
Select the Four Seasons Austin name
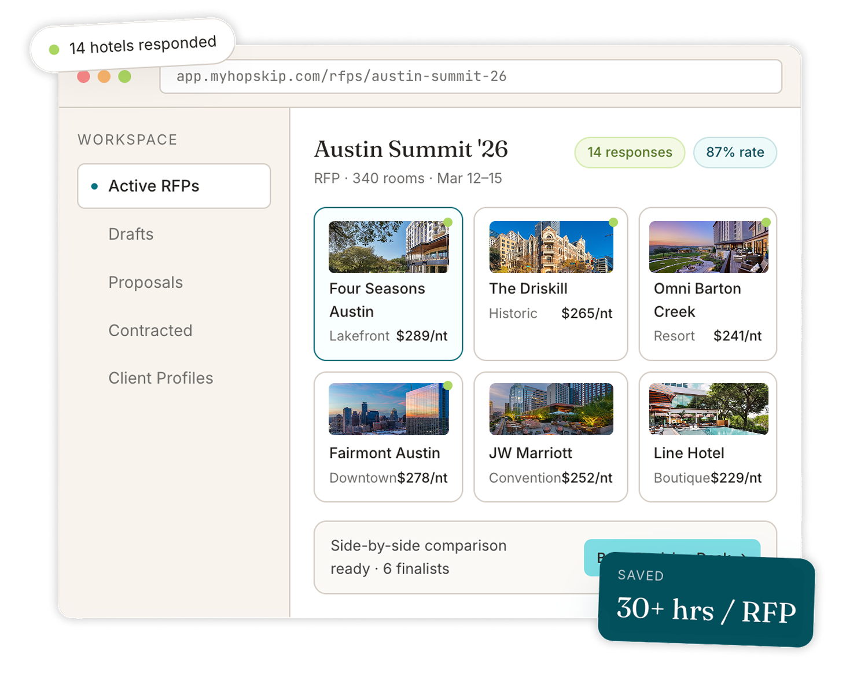point(377,300)
